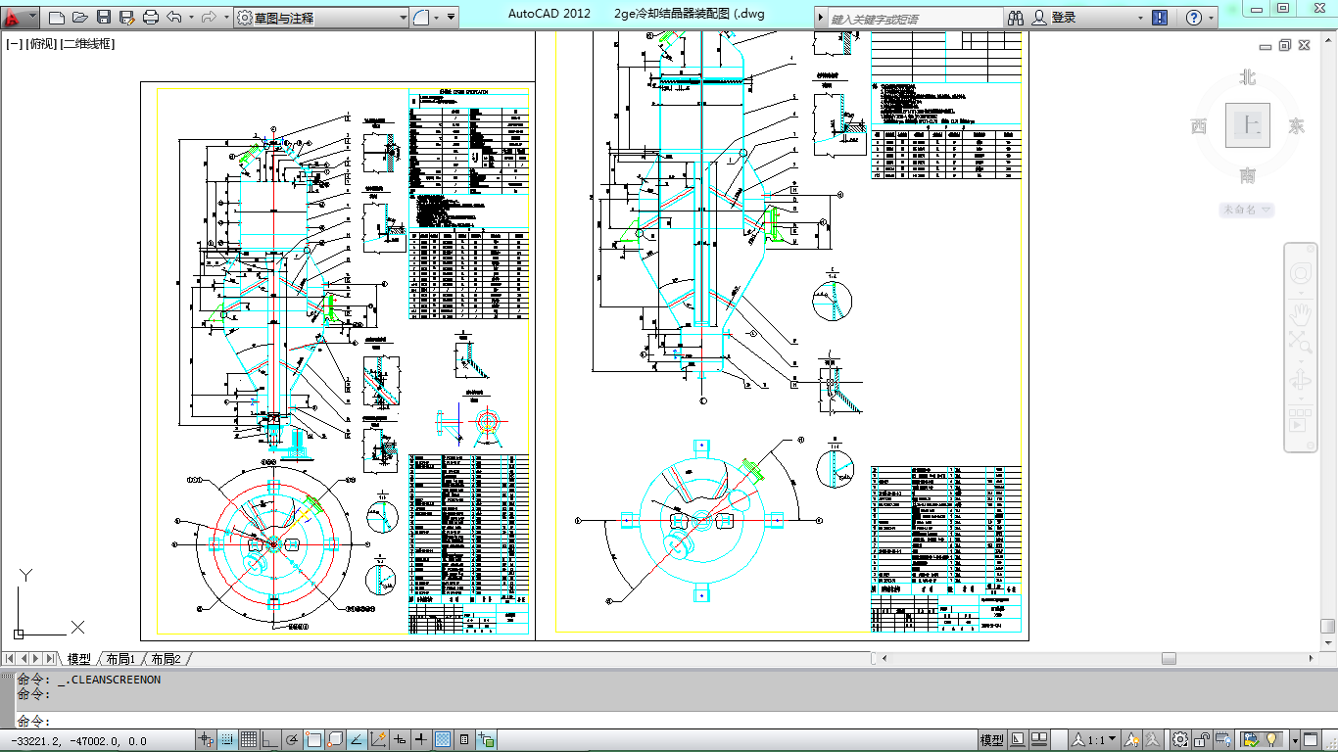Select the Pan hand tool in navigation bar
This screenshot has width=1338, height=752.
pos(1301,313)
